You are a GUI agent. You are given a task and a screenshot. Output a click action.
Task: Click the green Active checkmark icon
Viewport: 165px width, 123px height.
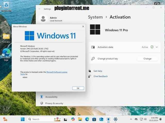point(152,47)
